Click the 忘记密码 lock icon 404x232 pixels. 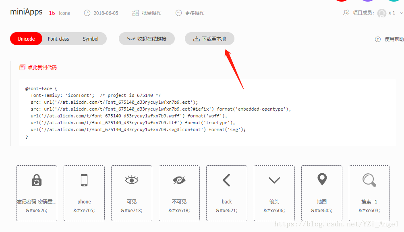(37, 180)
